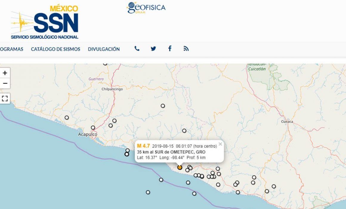Screen dimensions: 346x209
Task: Click the Guerrero state label on map
Action: [x=96, y=79]
